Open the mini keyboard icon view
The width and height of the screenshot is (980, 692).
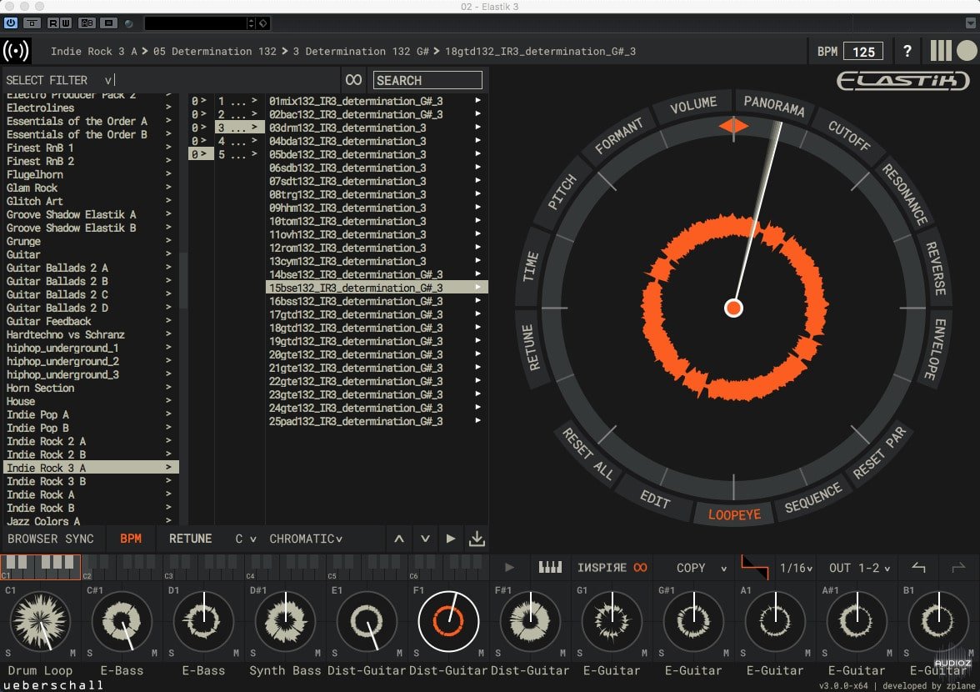pyautogui.click(x=551, y=568)
